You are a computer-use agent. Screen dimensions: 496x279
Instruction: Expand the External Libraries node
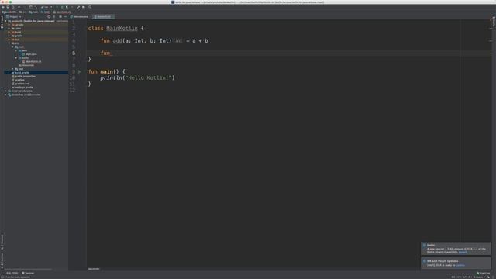coord(5,91)
